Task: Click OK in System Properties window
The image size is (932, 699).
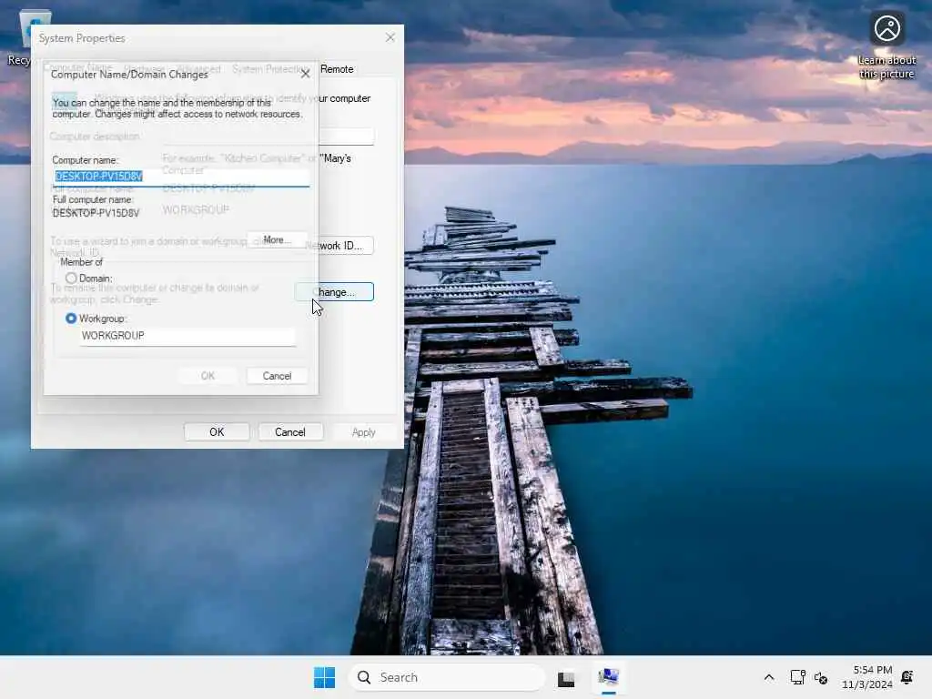Action: click(x=217, y=432)
